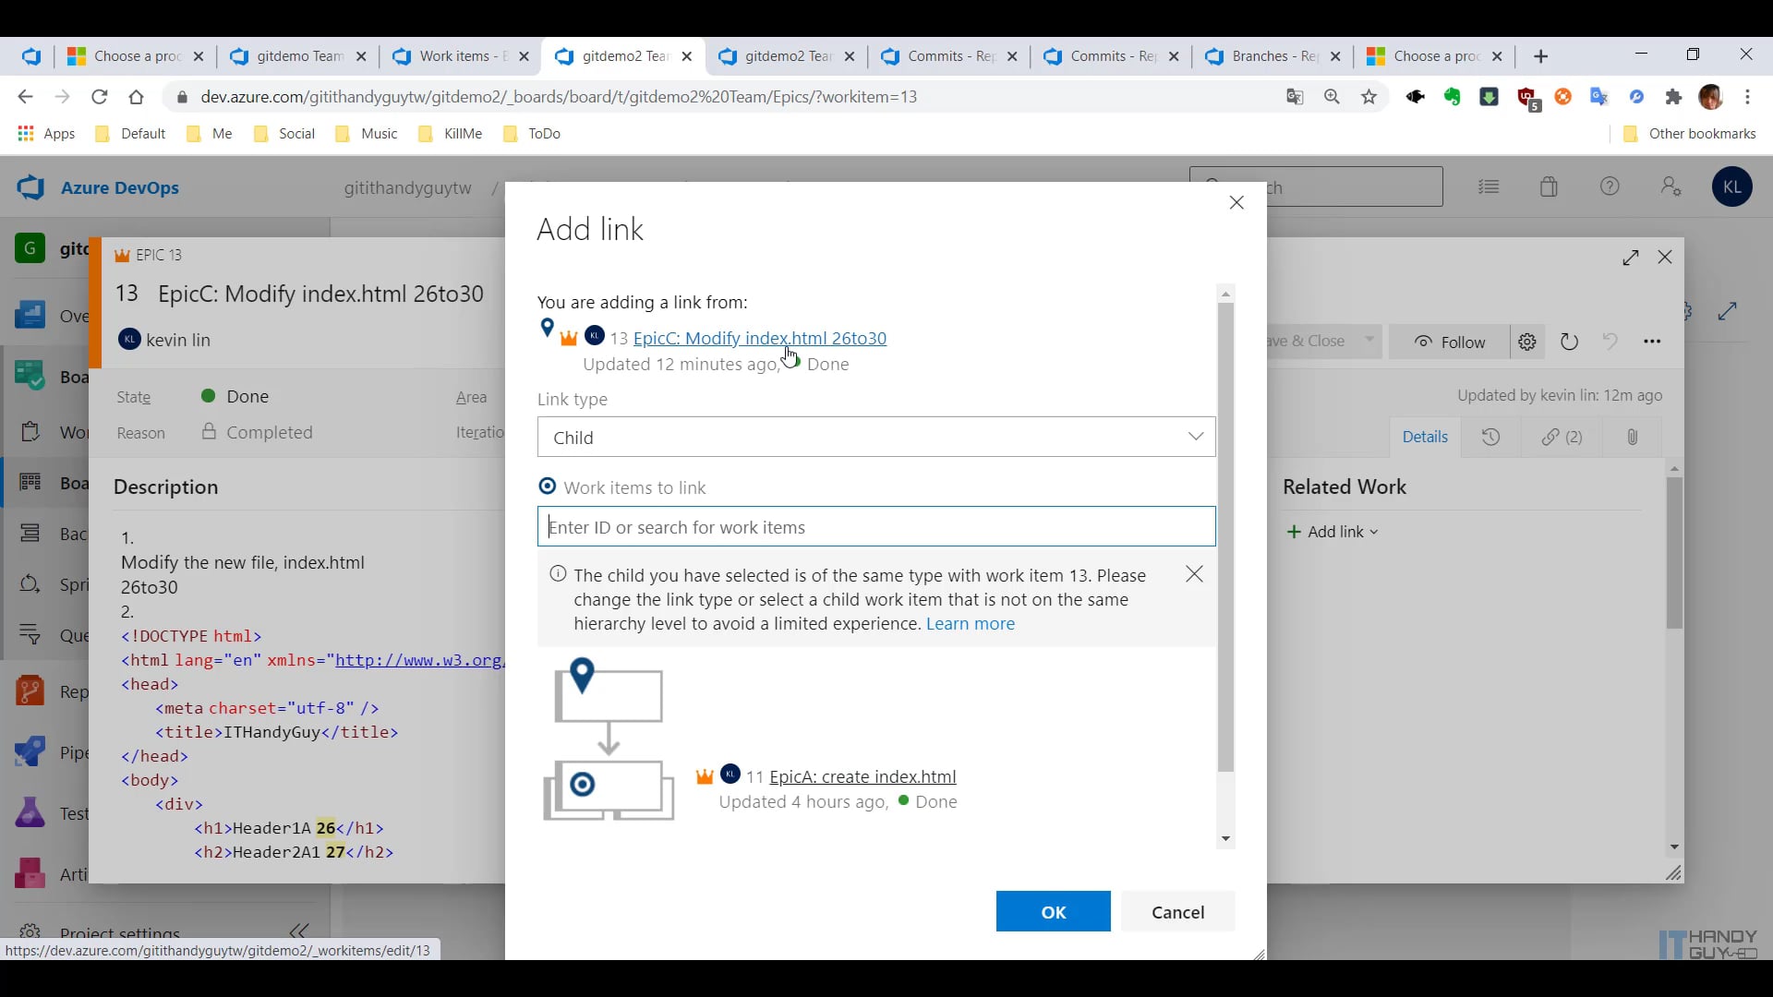Click the Learn more link
Viewport: 1773px width, 997px height.
[970, 624]
